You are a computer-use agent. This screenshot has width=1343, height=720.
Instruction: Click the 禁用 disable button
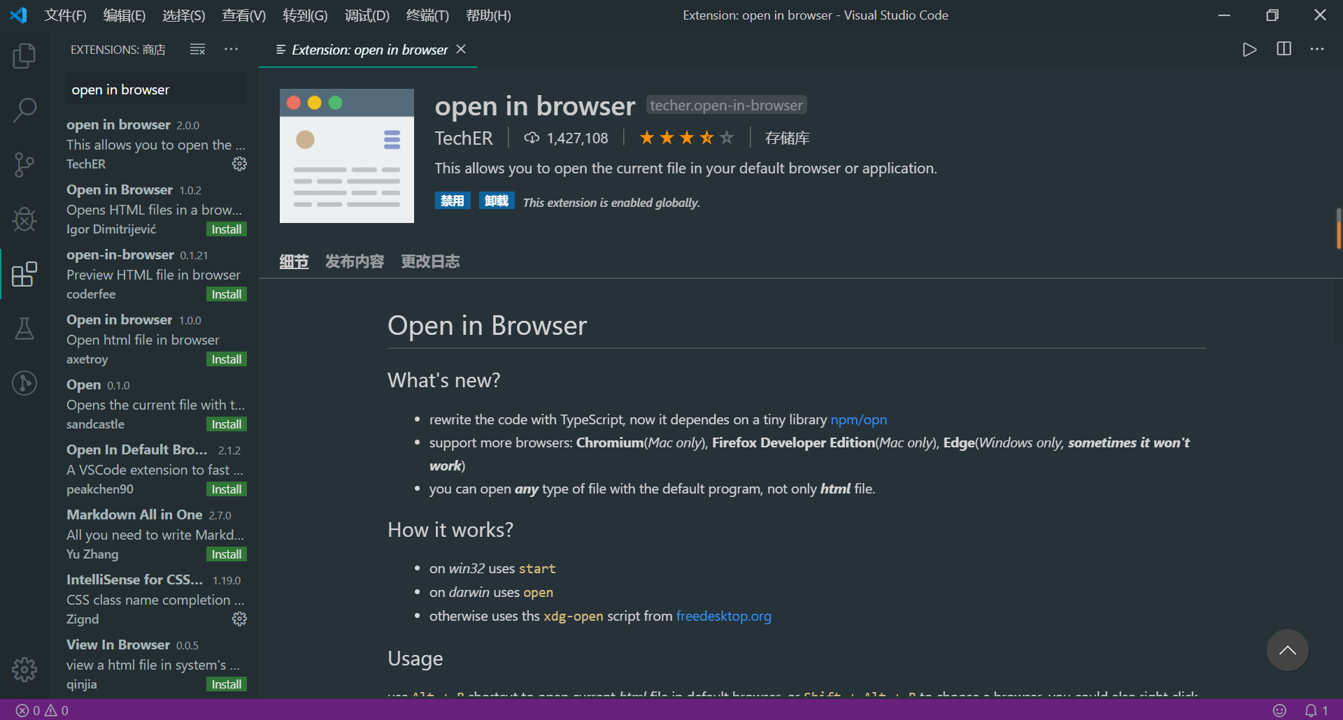point(453,201)
